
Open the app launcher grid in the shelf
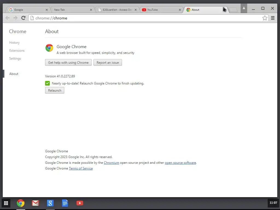(x=6, y=203)
